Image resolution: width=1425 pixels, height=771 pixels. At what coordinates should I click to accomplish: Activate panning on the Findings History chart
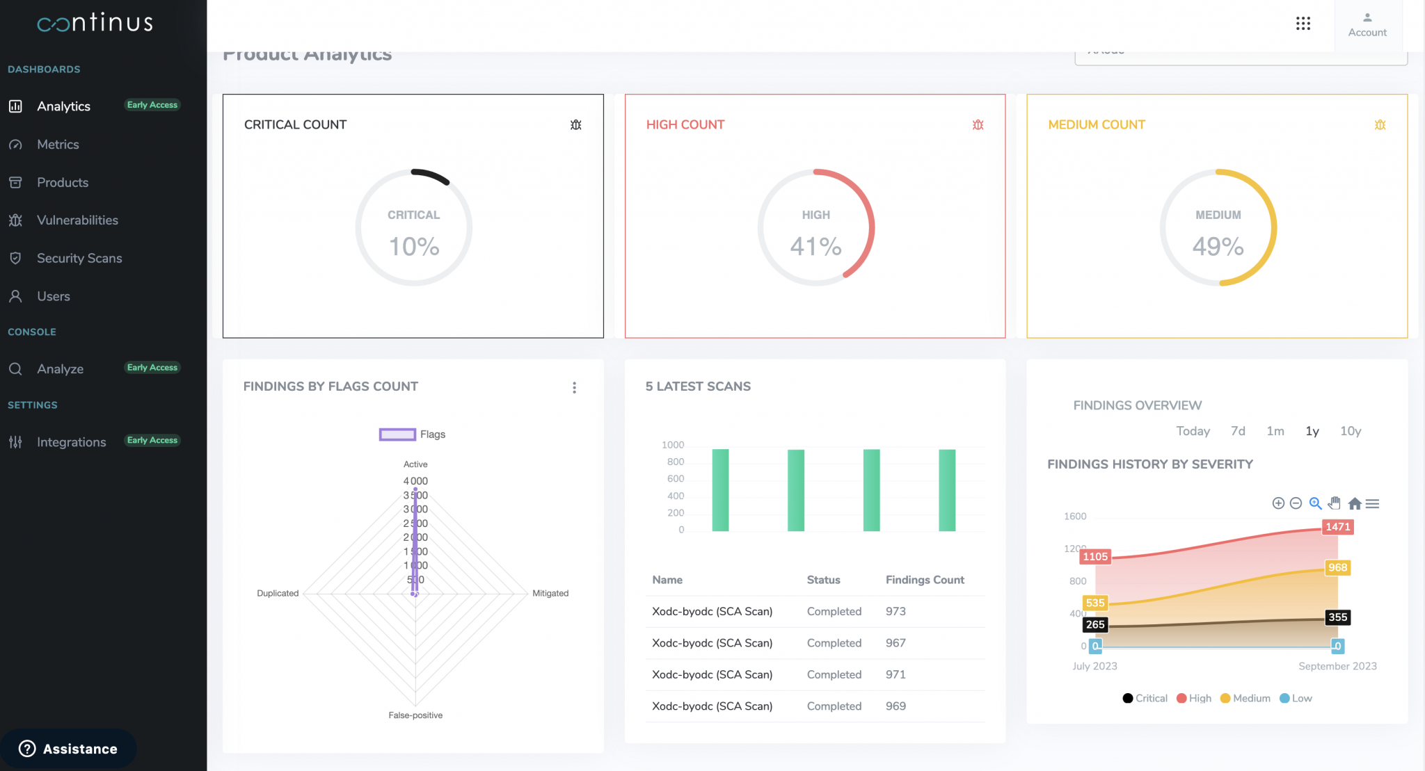(1335, 503)
